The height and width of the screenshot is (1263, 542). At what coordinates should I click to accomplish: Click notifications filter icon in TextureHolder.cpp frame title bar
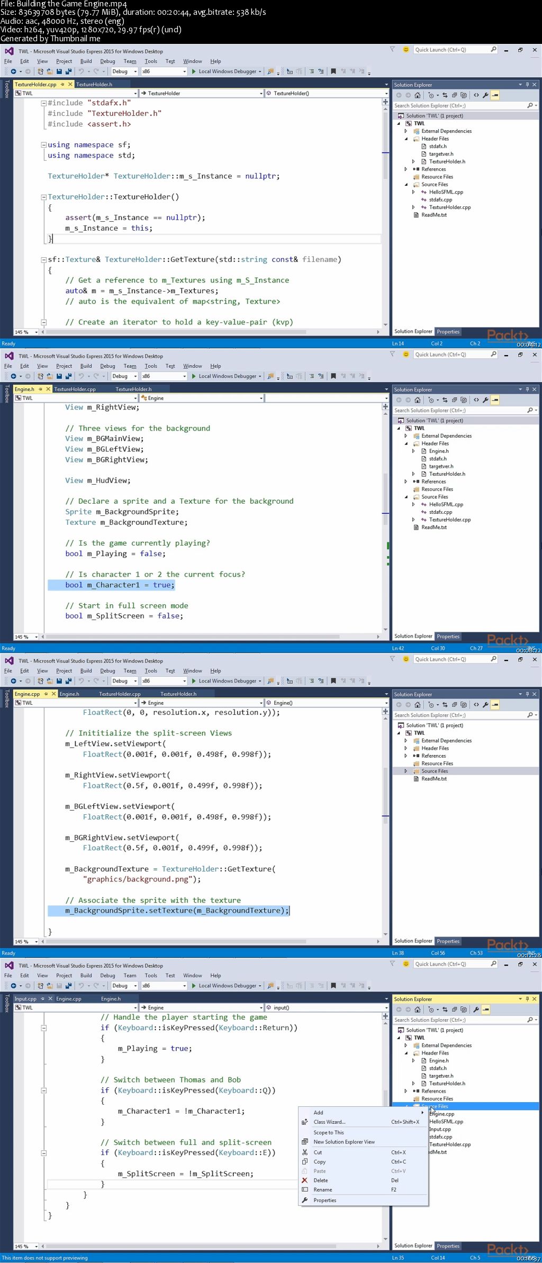392,49
